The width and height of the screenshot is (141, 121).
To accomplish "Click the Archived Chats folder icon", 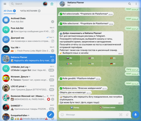I will [6, 20].
